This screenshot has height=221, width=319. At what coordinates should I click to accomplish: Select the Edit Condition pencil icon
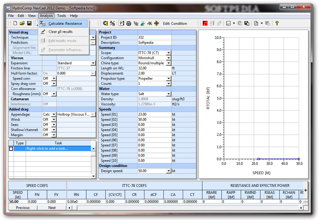[122, 23]
